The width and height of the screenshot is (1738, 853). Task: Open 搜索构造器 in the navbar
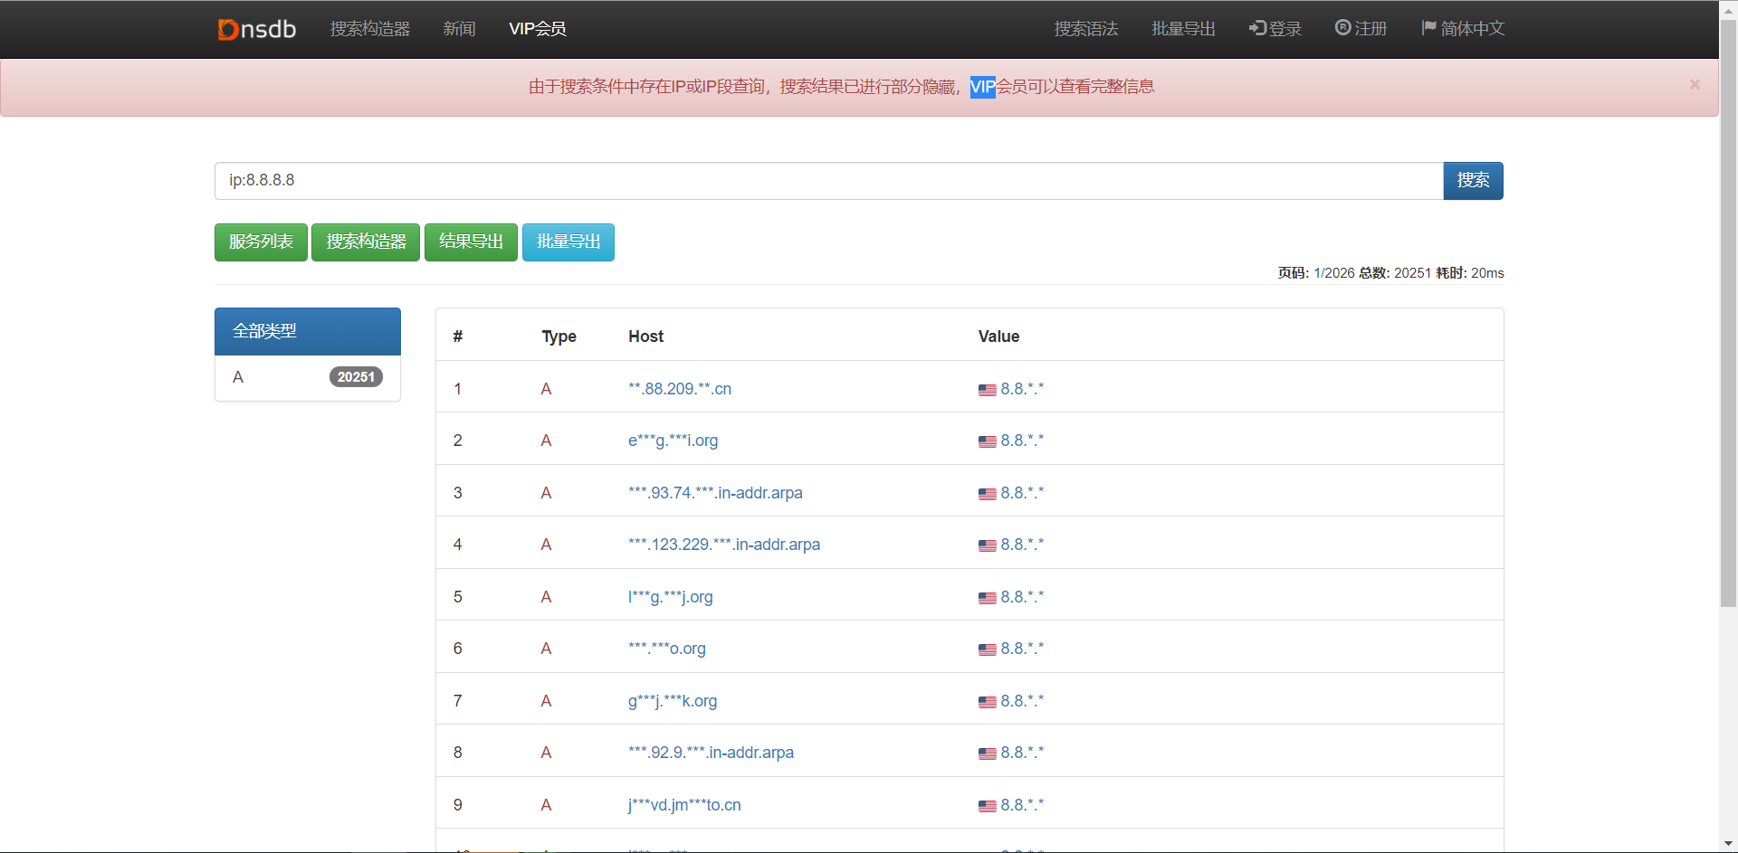coord(370,29)
